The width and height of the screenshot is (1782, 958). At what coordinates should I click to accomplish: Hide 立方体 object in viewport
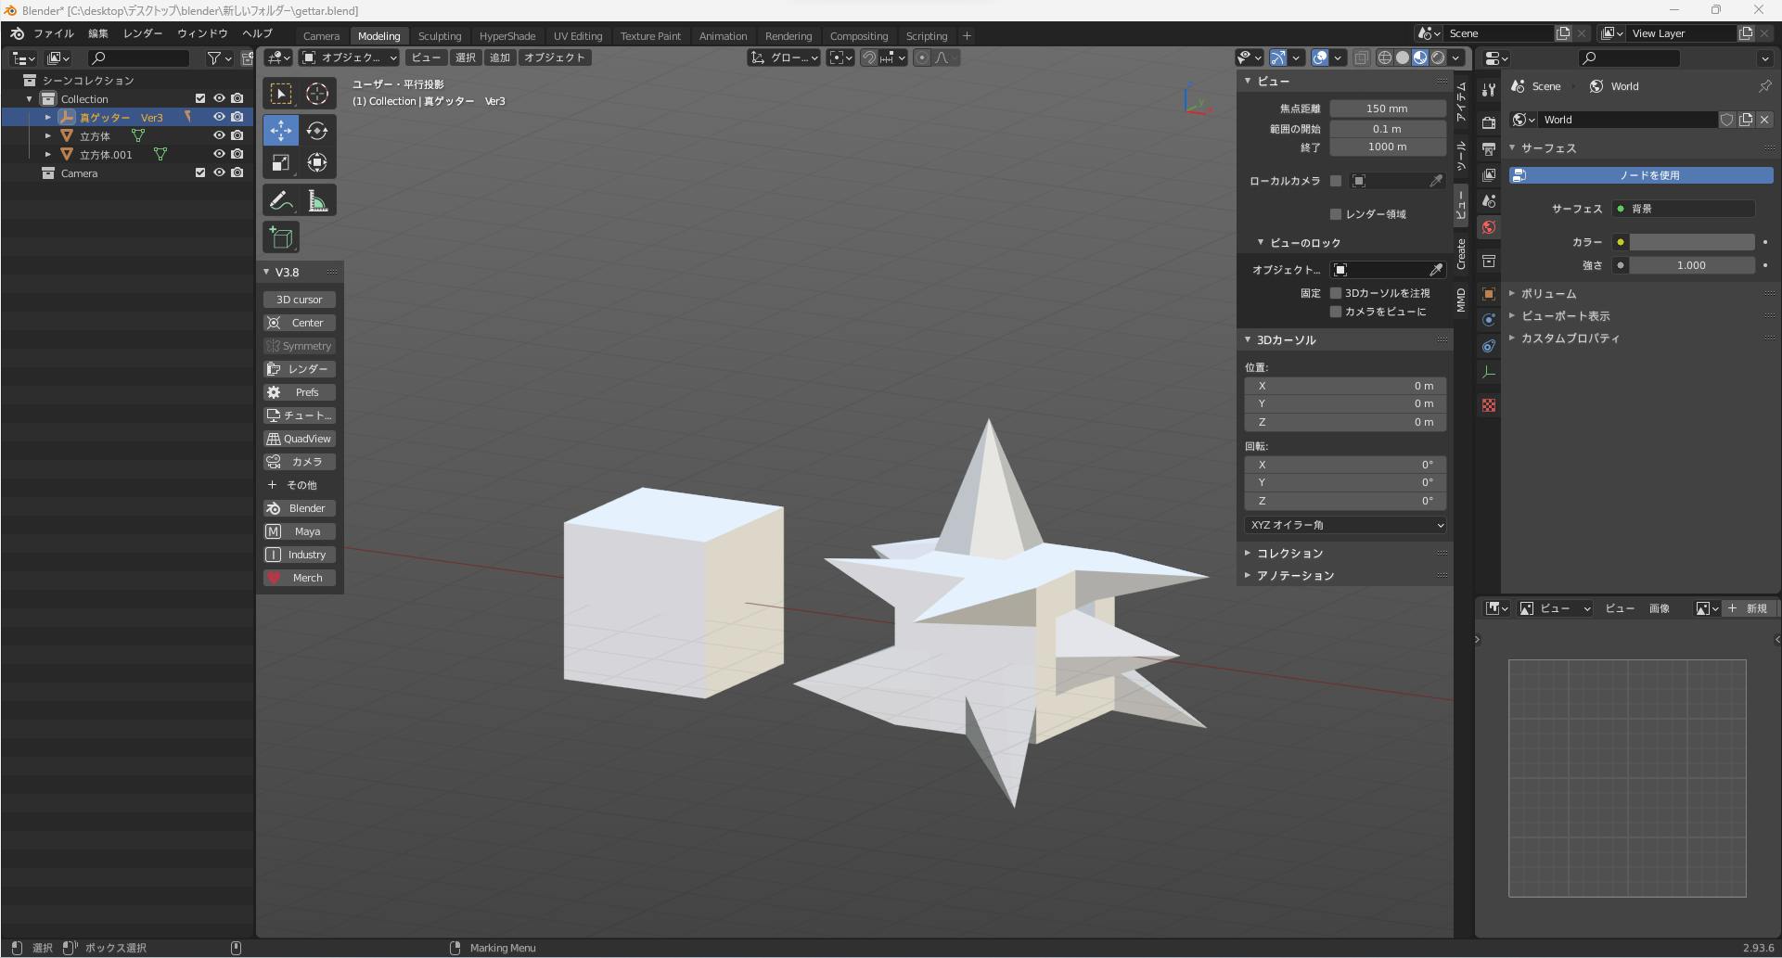pyautogui.click(x=219, y=135)
